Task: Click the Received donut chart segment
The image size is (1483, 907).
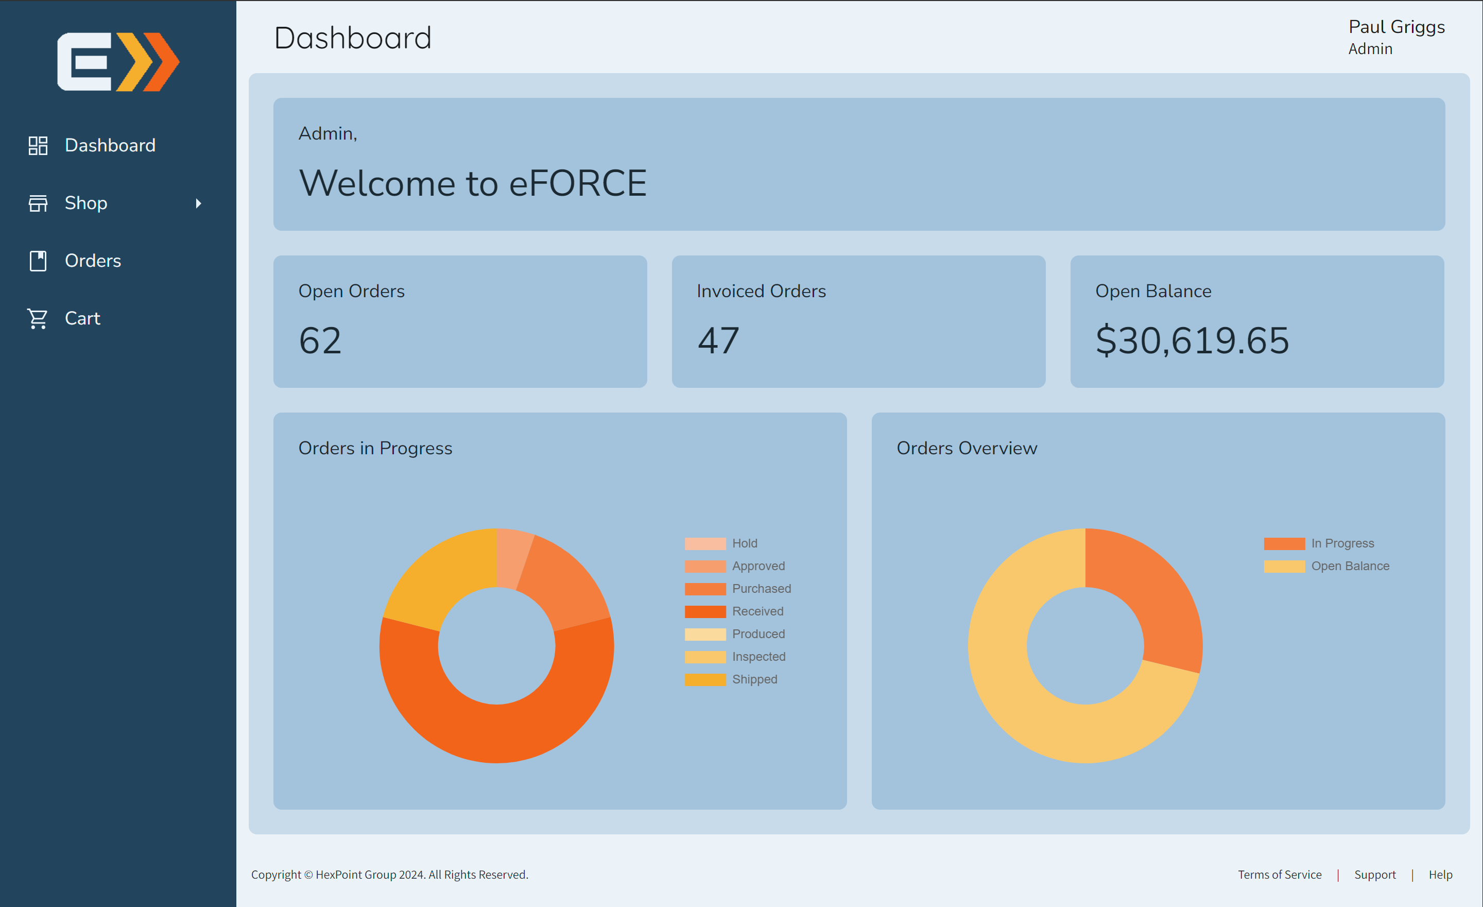Action: pos(496,734)
